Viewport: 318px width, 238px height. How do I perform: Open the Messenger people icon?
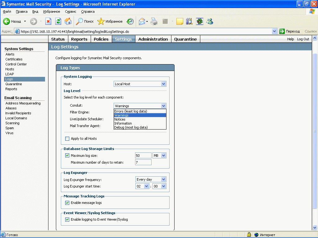tap(210, 21)
